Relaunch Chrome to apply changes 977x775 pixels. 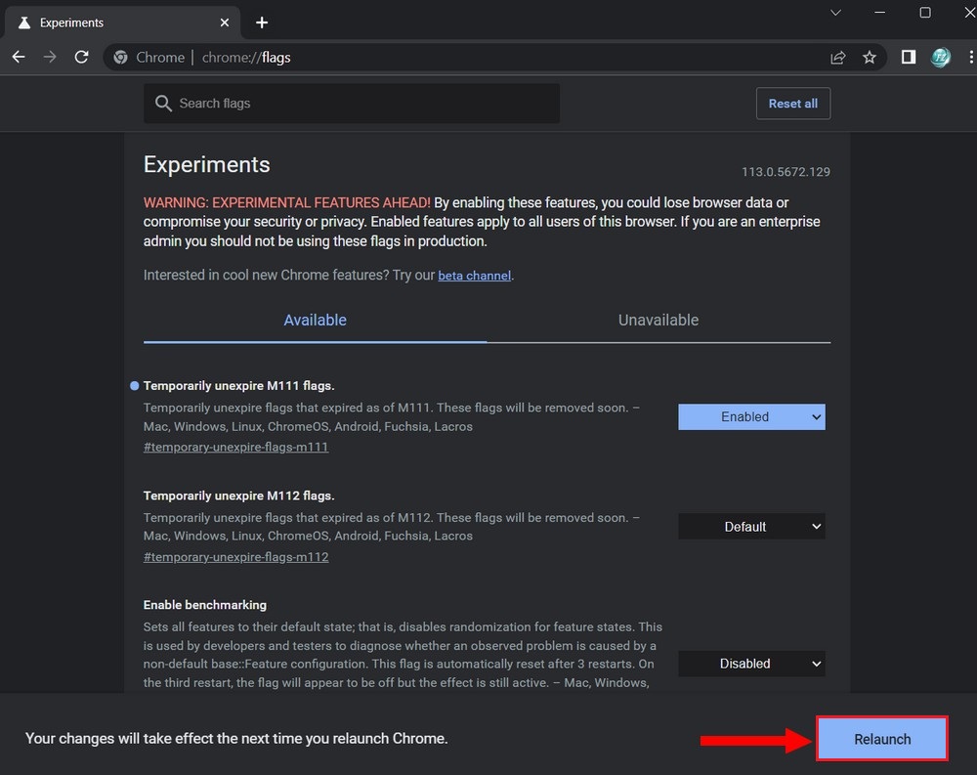coord(882,739)
